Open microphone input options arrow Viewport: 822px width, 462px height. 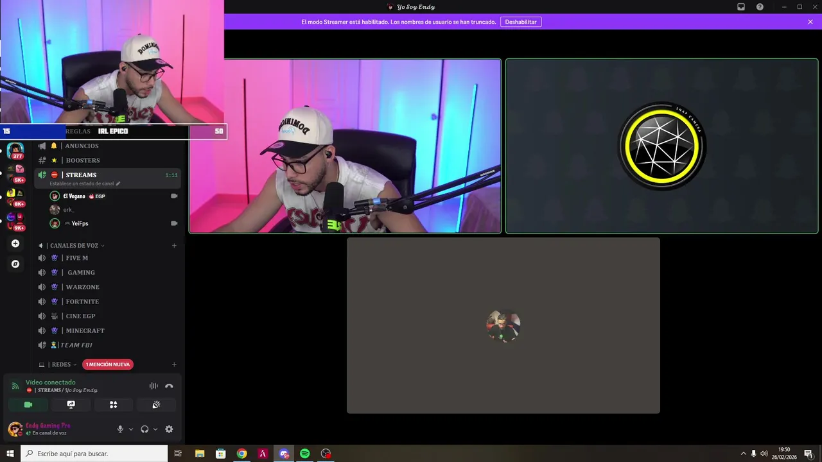pyautogui.click(x=131, y=429)
